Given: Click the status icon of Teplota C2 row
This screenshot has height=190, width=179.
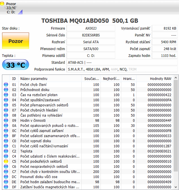Looking at the screenshot, I should (x=6, y=151).
